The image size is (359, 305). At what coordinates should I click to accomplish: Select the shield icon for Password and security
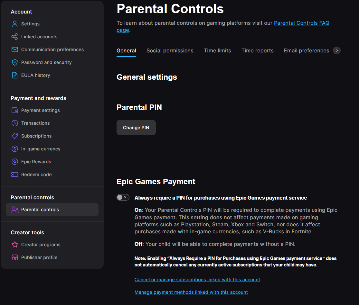[x=15, y=62]
